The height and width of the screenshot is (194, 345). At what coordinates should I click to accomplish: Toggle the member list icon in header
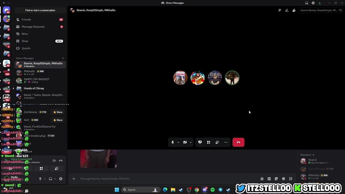point(294,10)
